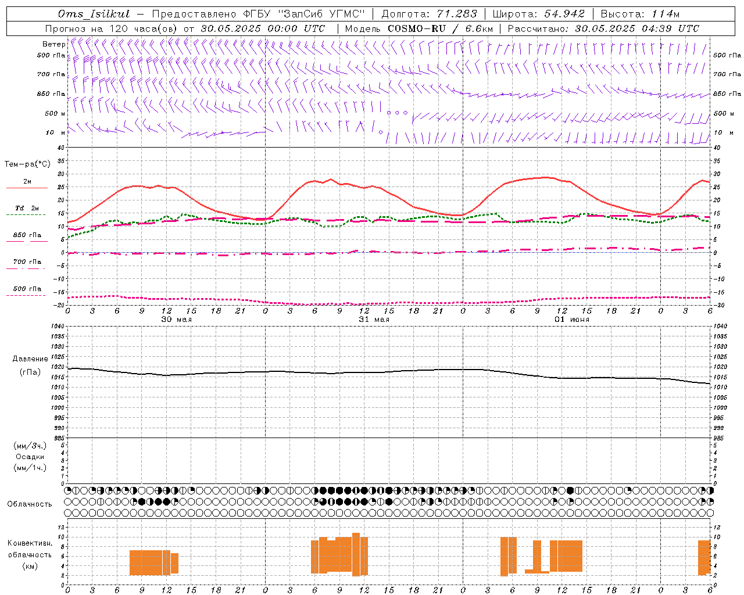Screen dimensions: 744x595
Task: Click the model label 'COSMO-RU / 6.6км'
Action: 441,28
